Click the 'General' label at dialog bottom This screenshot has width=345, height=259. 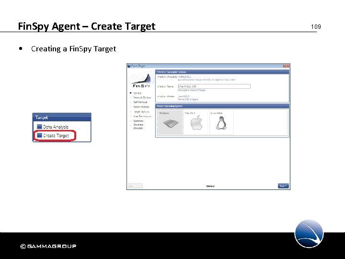point(210,186)
